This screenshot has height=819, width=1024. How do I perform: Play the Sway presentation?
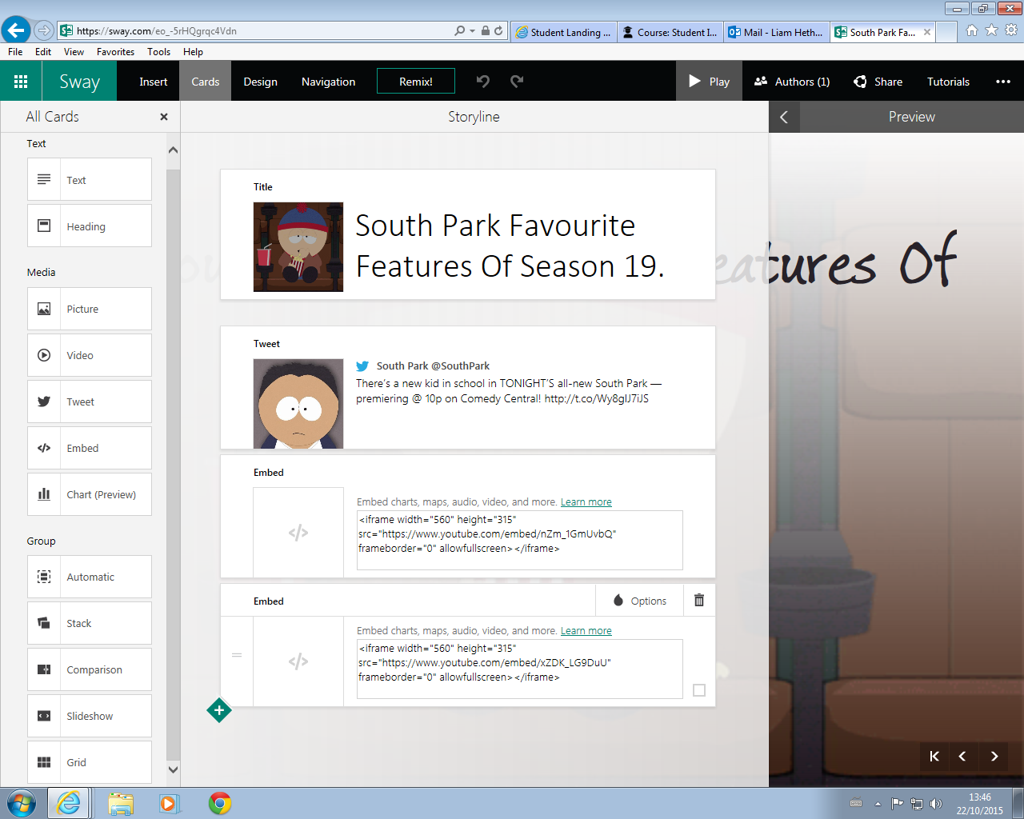(x=710, y=82)
